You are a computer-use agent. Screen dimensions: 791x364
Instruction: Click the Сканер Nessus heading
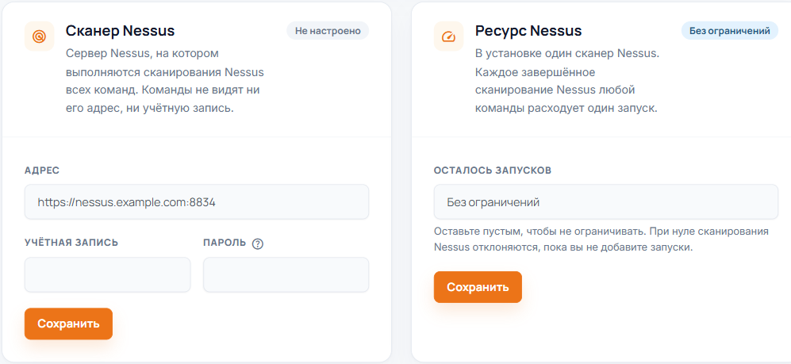[x=120, y=31]
